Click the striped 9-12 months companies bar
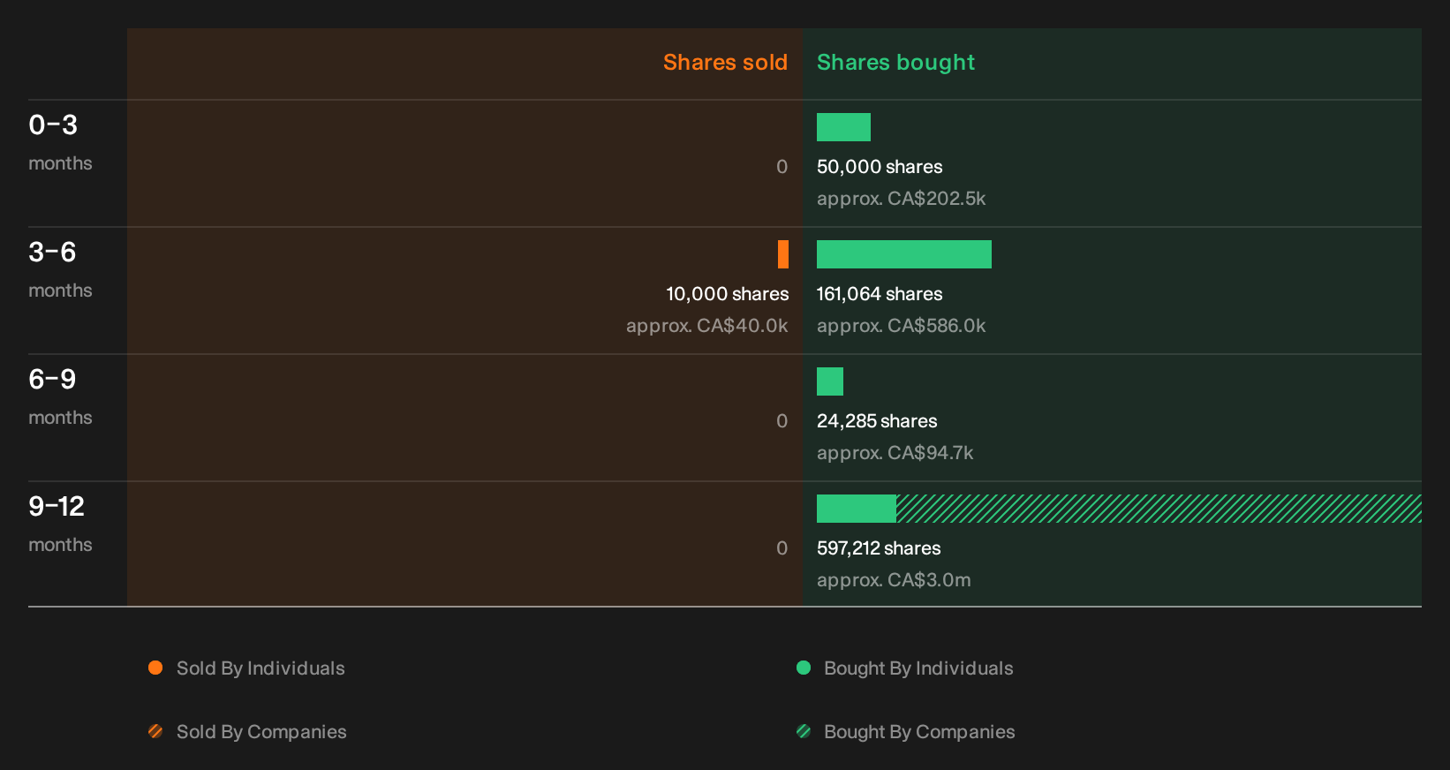 [x=1159, y=509]
